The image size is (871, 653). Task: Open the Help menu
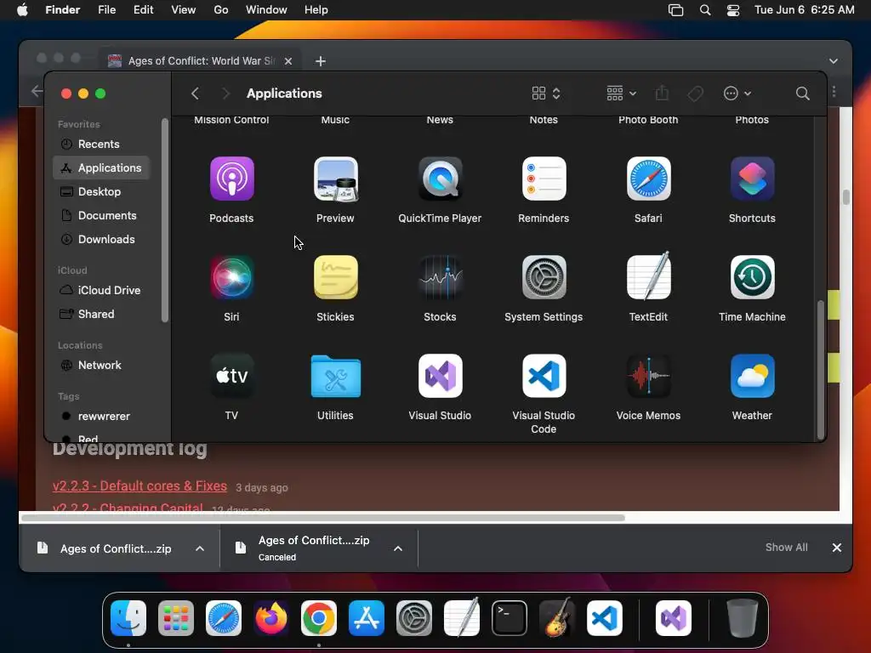point(316,10)
